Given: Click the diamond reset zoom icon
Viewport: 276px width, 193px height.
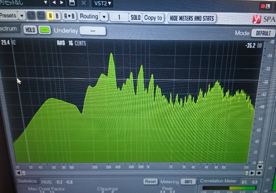Looking at the screenshot, I should tap(259, 173).
